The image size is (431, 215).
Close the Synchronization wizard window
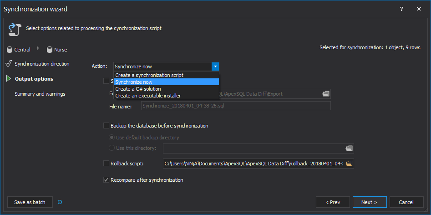point(419,9)
